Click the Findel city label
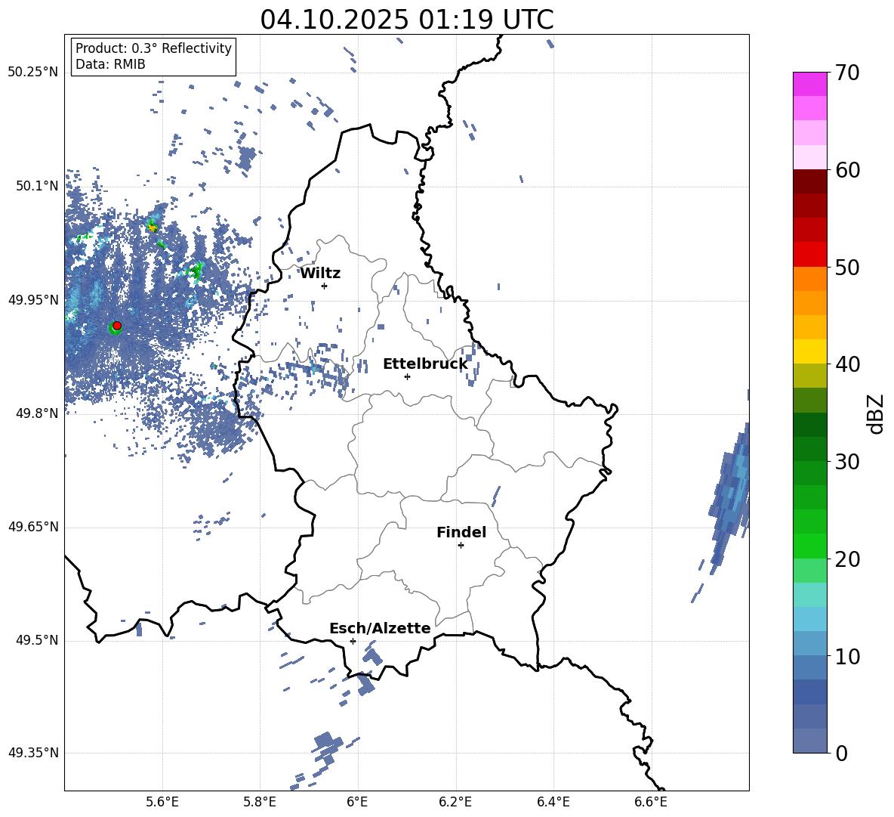Viewport: 894px width, 817px height. [x=461, y=532]
